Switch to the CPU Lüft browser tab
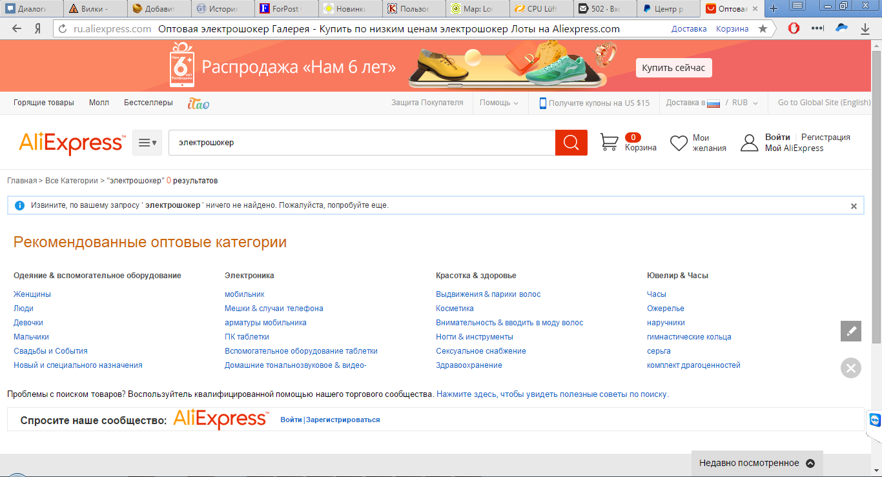The width and height of the screenshot is (882, 477). pos(540,9)
